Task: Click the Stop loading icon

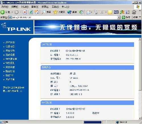Action: [25, 12]
